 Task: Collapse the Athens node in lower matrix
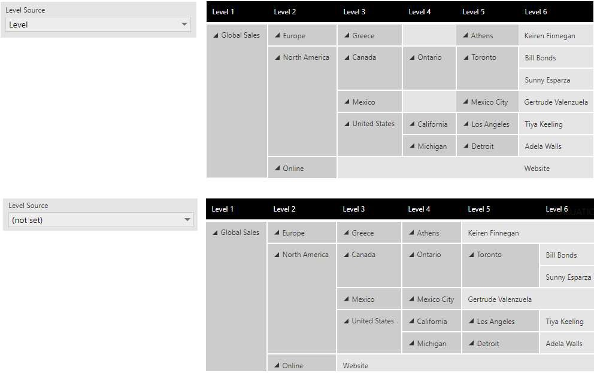(x=412, y=232)
